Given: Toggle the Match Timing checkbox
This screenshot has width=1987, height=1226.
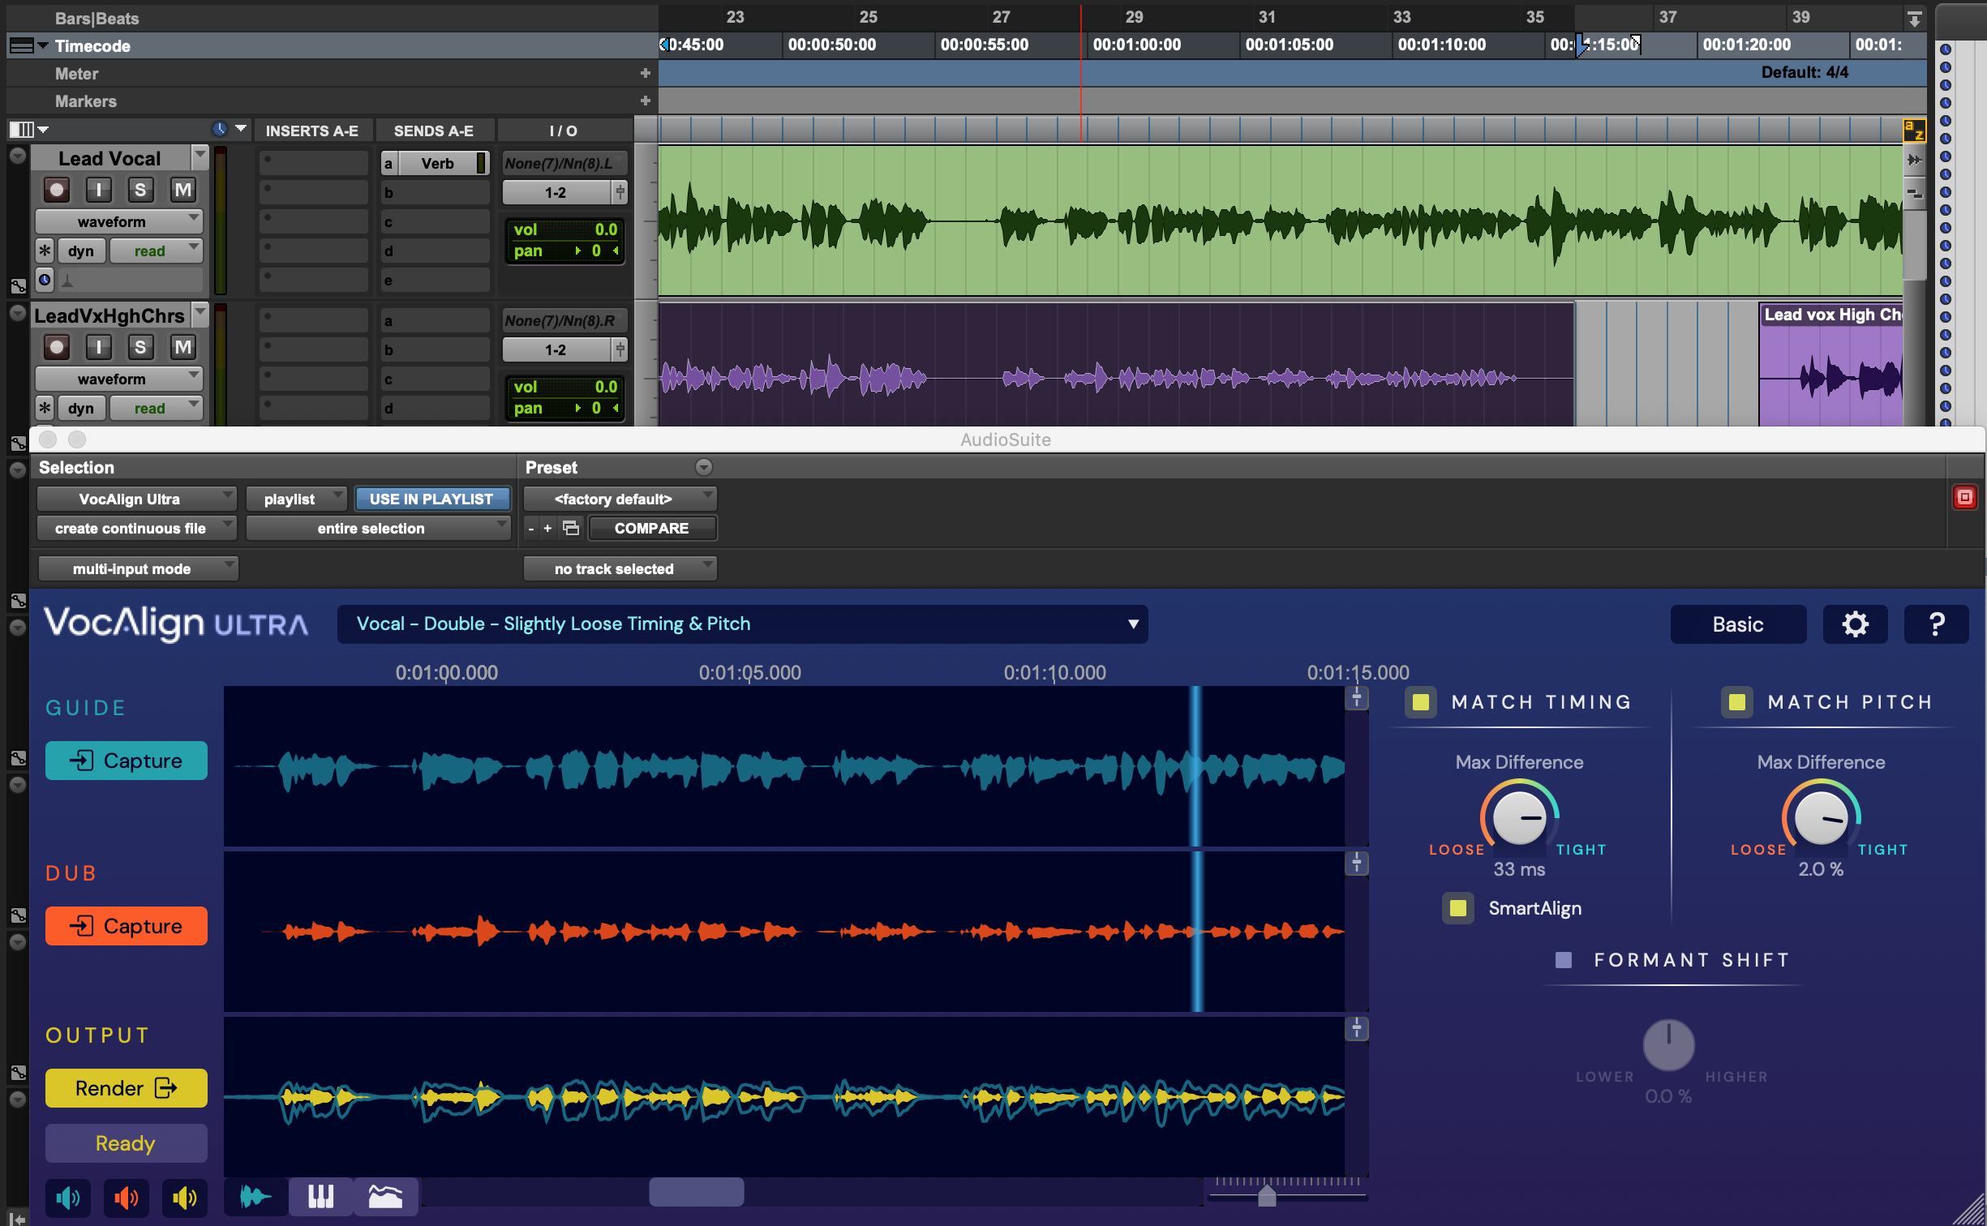Looking at the screenshot, I should (x=1420, y=702).
